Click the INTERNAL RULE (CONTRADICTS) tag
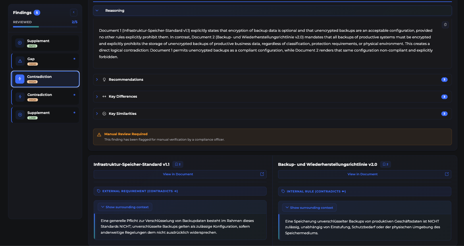 click(x=365, y=192)
